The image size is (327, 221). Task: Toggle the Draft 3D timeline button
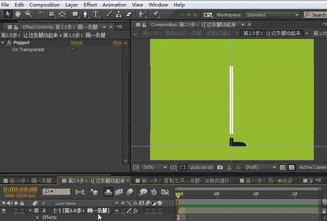pos(94,192)
